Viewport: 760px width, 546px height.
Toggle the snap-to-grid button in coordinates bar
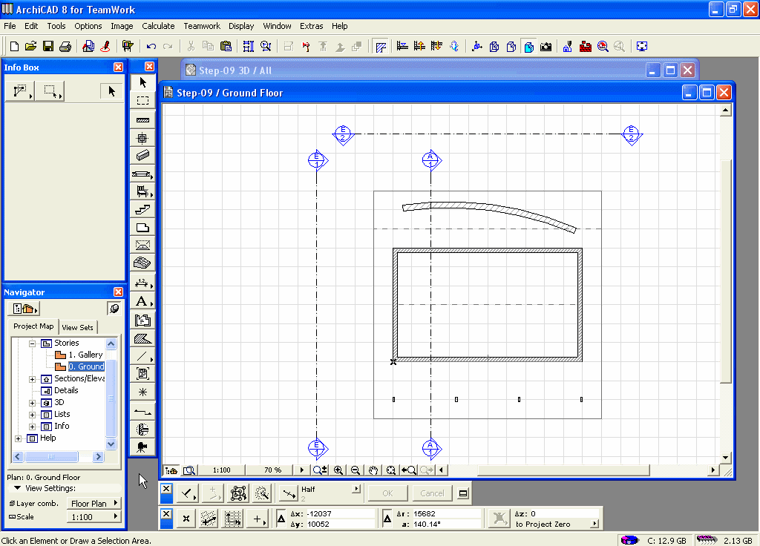[233, 519]
